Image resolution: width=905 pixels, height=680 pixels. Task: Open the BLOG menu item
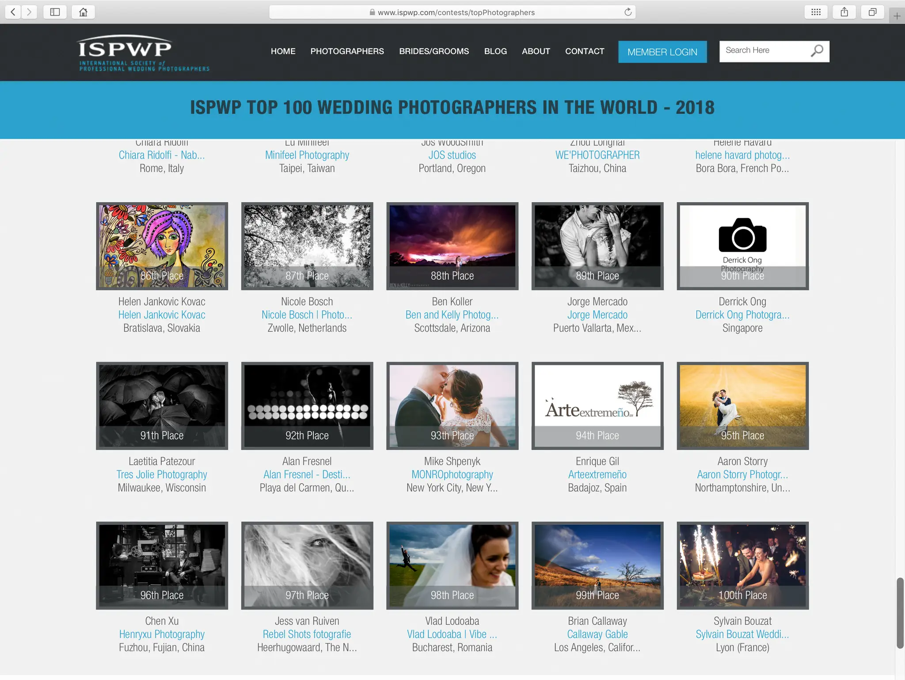click(495, 51)
